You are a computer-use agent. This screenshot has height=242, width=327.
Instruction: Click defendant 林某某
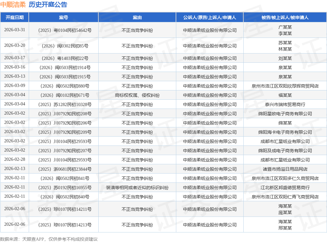click(285, 49)
